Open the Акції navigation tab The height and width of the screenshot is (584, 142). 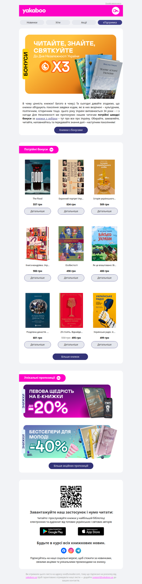[84, 23]
